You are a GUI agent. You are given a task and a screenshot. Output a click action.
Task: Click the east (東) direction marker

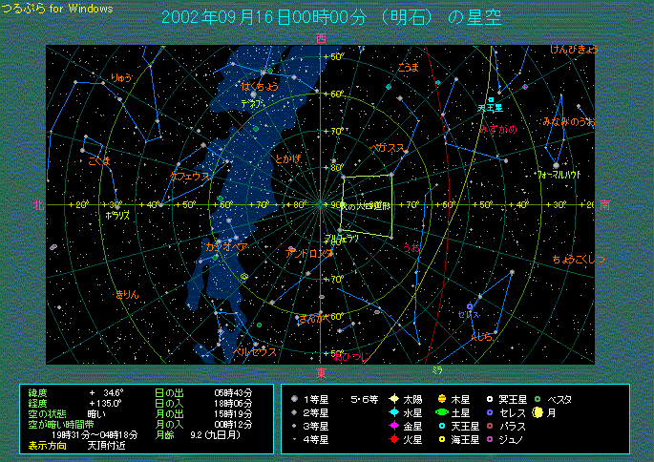(321, 371)
